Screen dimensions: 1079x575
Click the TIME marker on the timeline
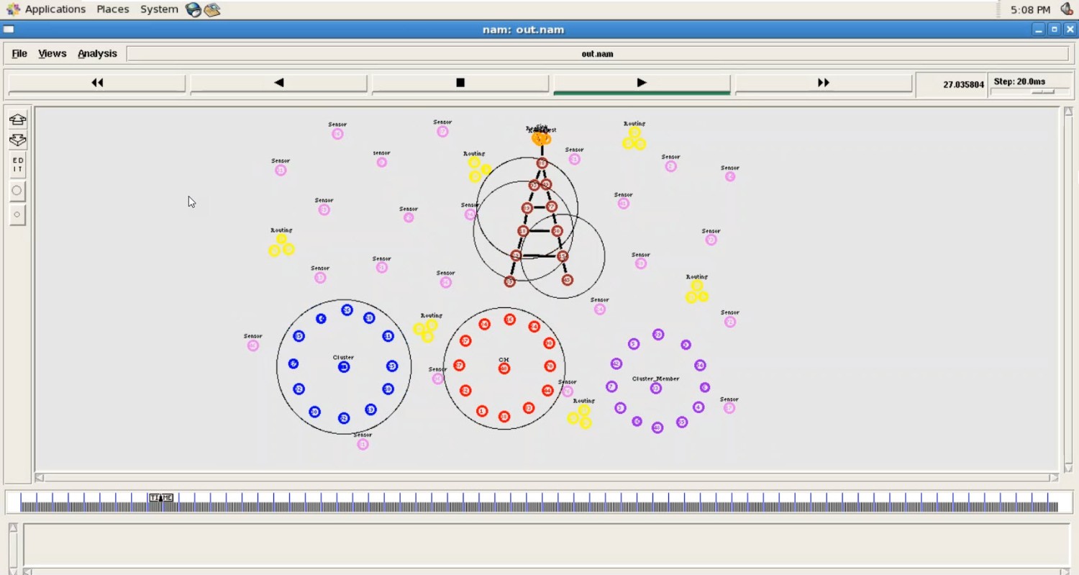pos(161,497)
